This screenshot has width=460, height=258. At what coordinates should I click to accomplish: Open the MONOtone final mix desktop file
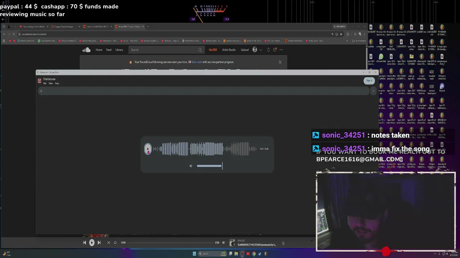point(422,88)
